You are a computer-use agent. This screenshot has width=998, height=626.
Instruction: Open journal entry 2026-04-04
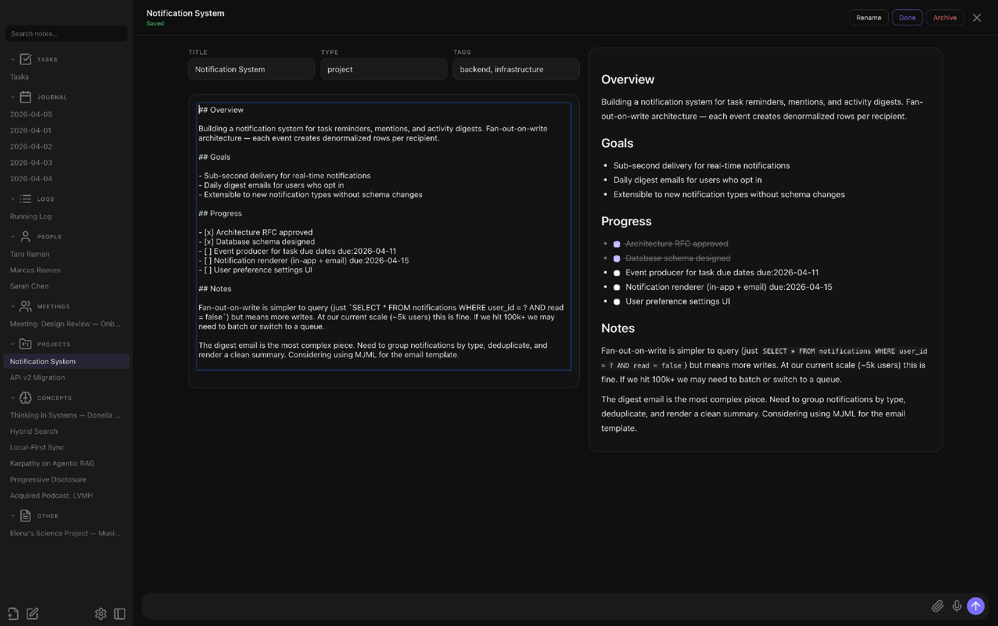coord(67,178)
